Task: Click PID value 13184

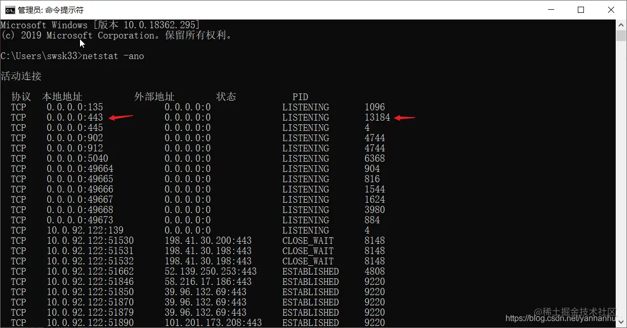Action: coord(377,118)
